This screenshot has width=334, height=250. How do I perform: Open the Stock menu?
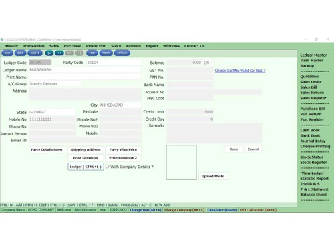[x=116, y=46]
